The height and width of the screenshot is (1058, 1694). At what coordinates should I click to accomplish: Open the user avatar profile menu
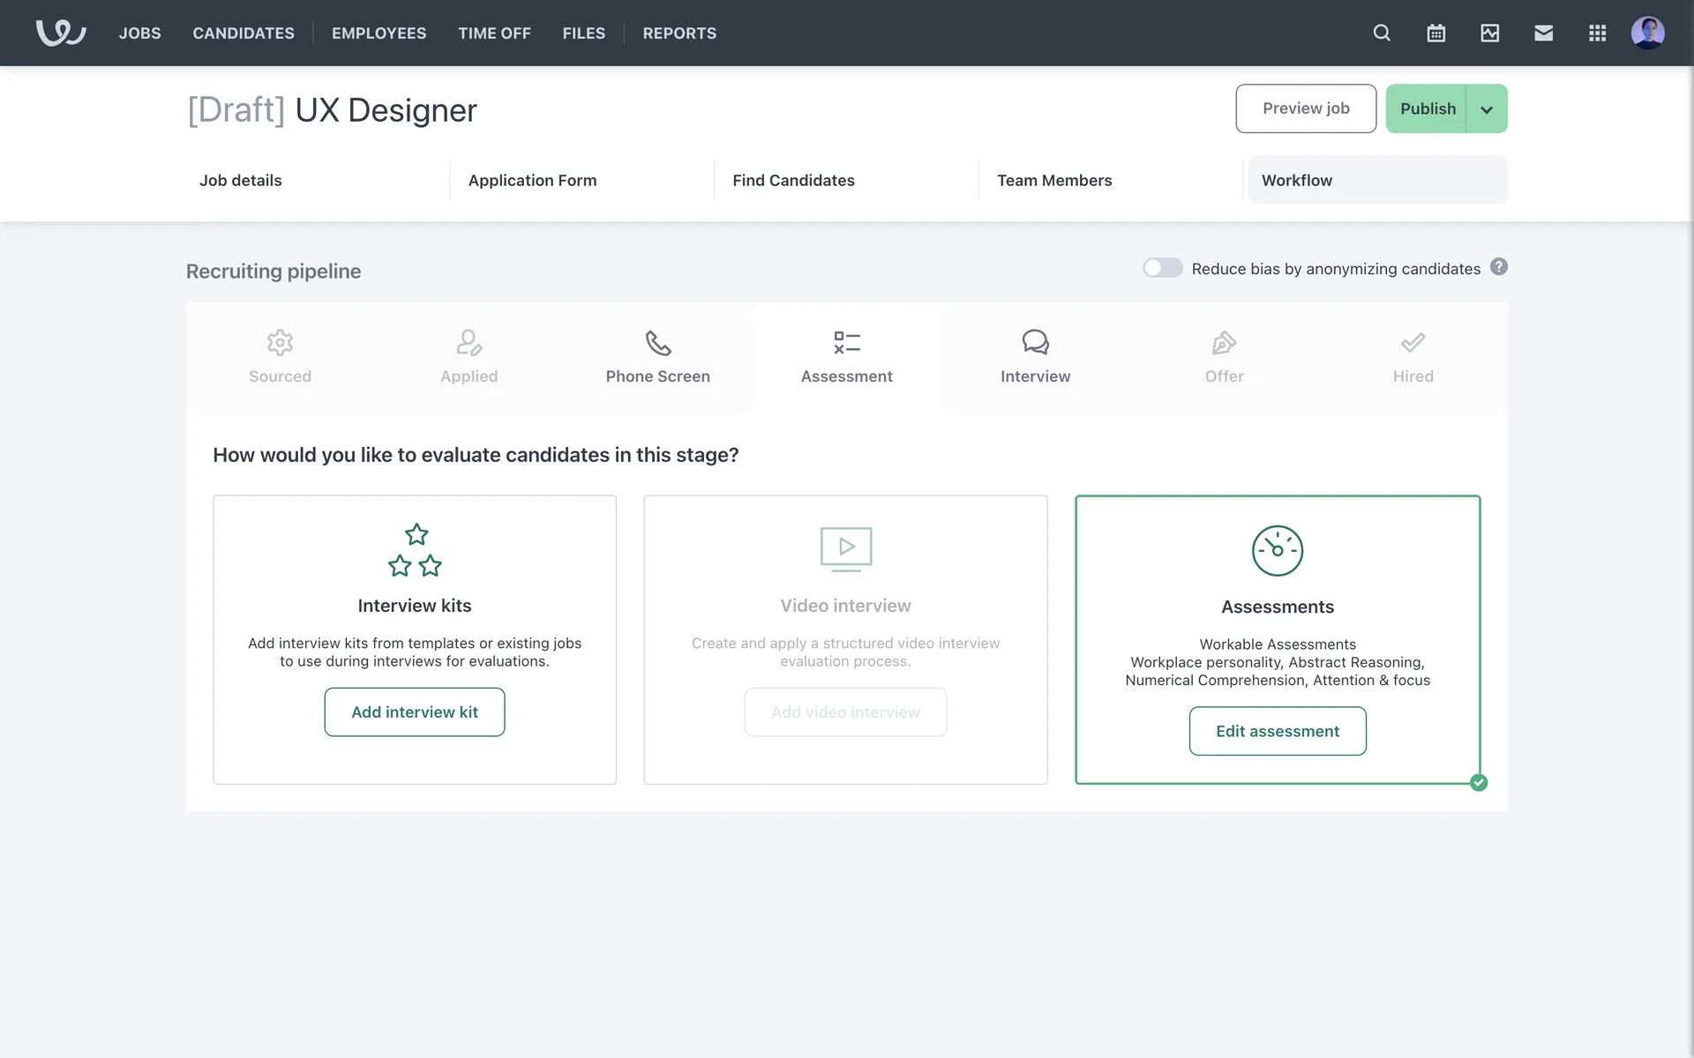1647,33
